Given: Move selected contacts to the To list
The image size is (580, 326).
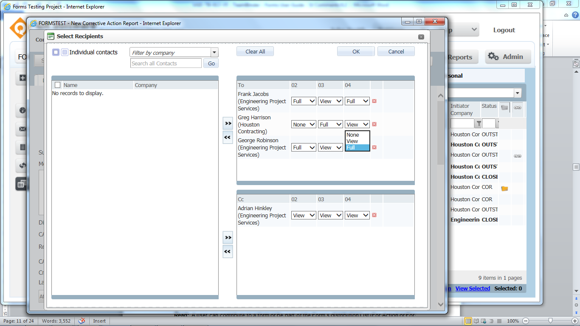Looking at the screenshot, I should (x=228, y=124).
